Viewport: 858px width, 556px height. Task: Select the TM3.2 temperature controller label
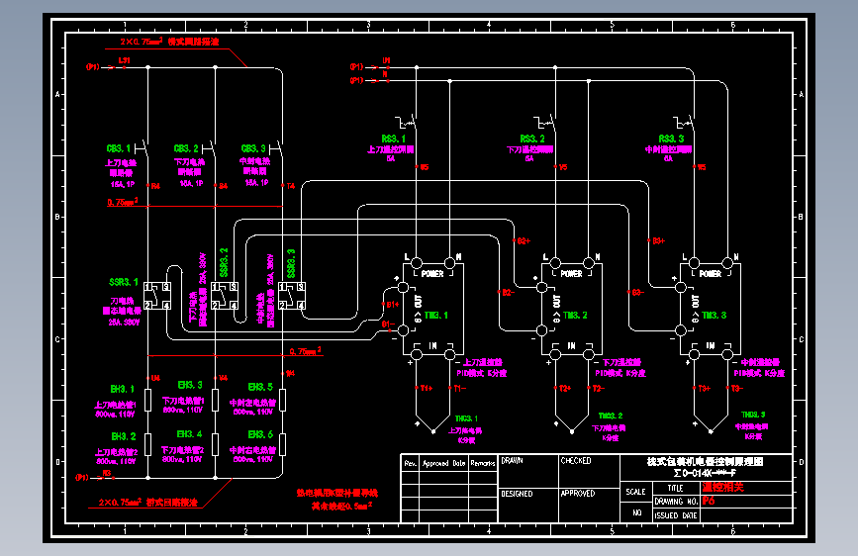pyautogui.click(x=575, y=316)
